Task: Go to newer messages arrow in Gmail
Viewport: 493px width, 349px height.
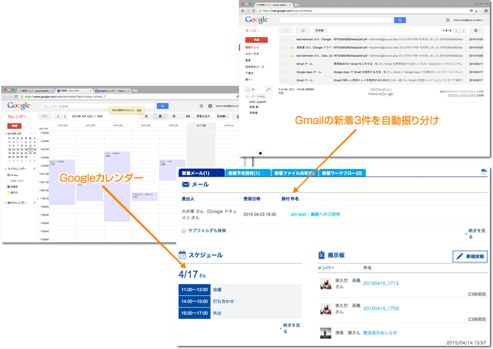Action: pyautogui.click(x=457, y=31)
